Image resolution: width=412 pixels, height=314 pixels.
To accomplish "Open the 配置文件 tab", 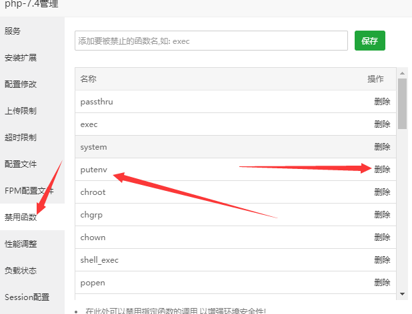I will 21,164.
